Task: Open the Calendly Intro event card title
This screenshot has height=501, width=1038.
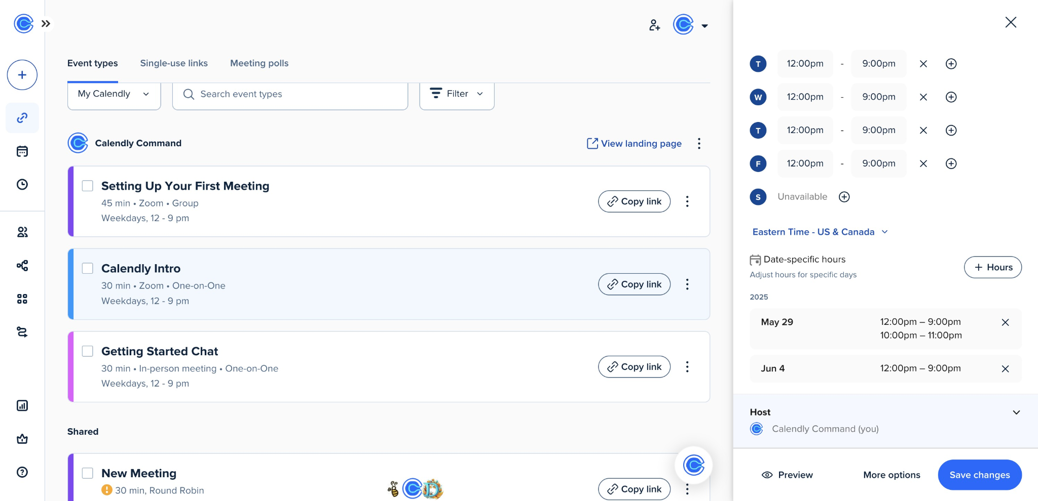Action: (141, 268)
